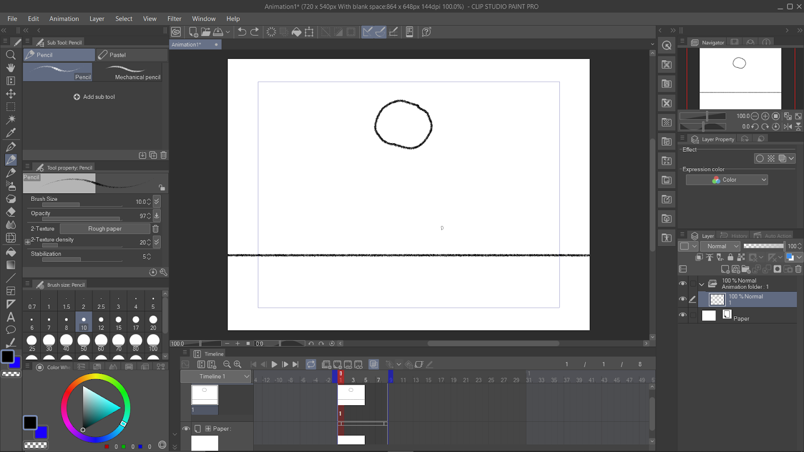Open the Layer menu

pyautogui.click(x=97, y=19)
